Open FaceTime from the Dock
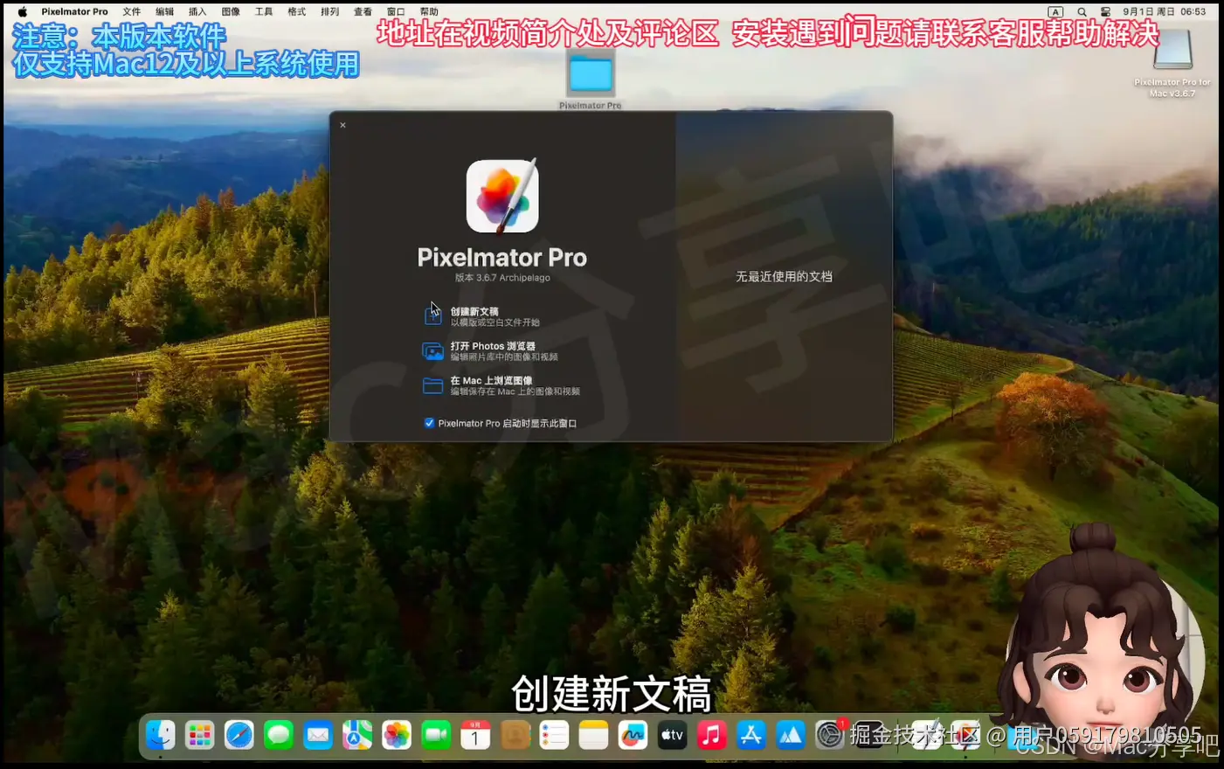The image size is (1224, 769). click(436, 735)
